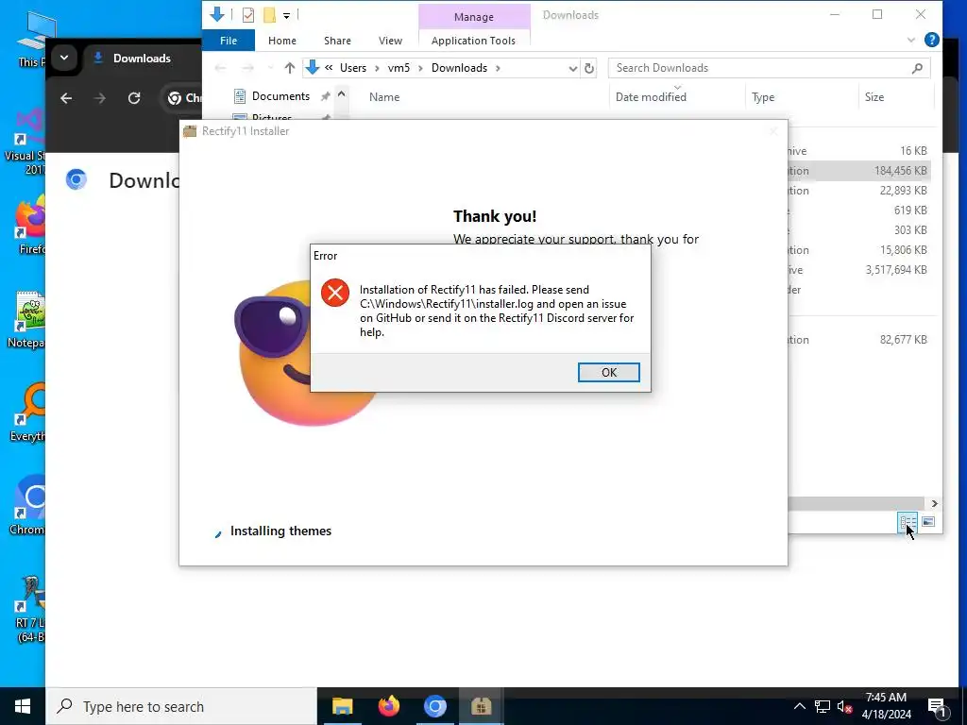Click the Rectify11 Installer title bar icon
Screen dimensions: 967x725
click(190, 130)
